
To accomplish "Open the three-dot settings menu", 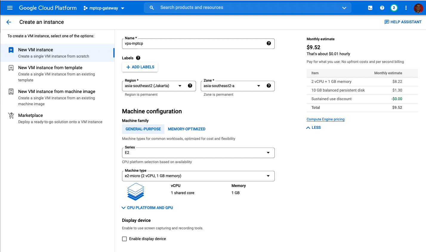I will point(406,8).
